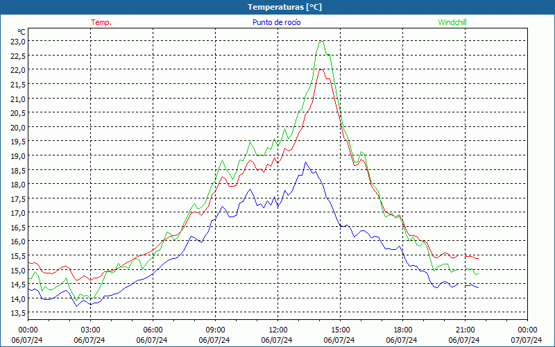555x347 pixels.
Task: Click the 15:00 time axis label
Action: tap(341, 330)
